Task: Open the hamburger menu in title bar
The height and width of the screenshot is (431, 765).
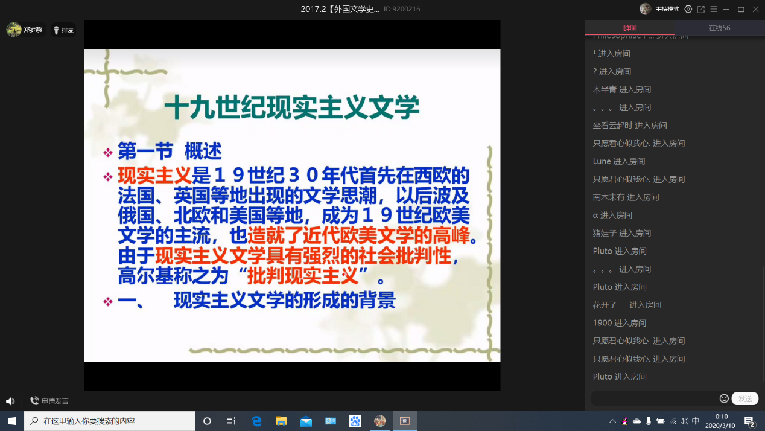Action: pos(714,9)
